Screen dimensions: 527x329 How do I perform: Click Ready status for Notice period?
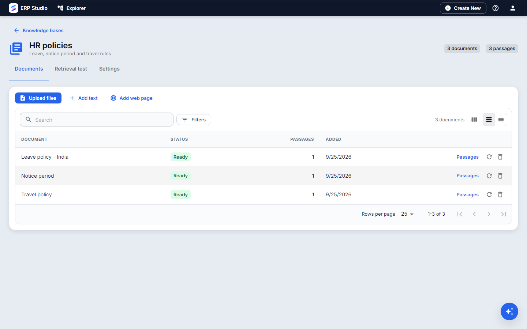click(180, 176)
